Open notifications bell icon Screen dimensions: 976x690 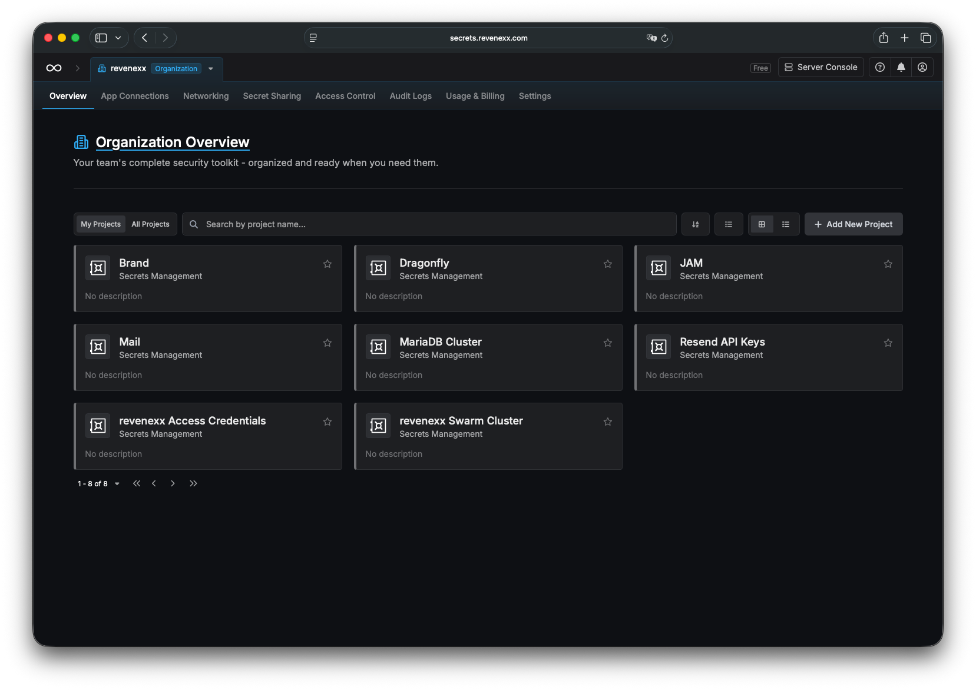click(x=901, y=67)
